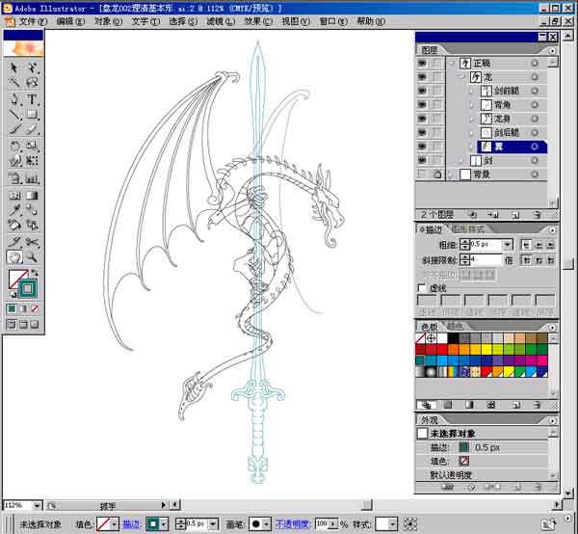
Task: Select the Type tool
Action: tap(33, 99)
